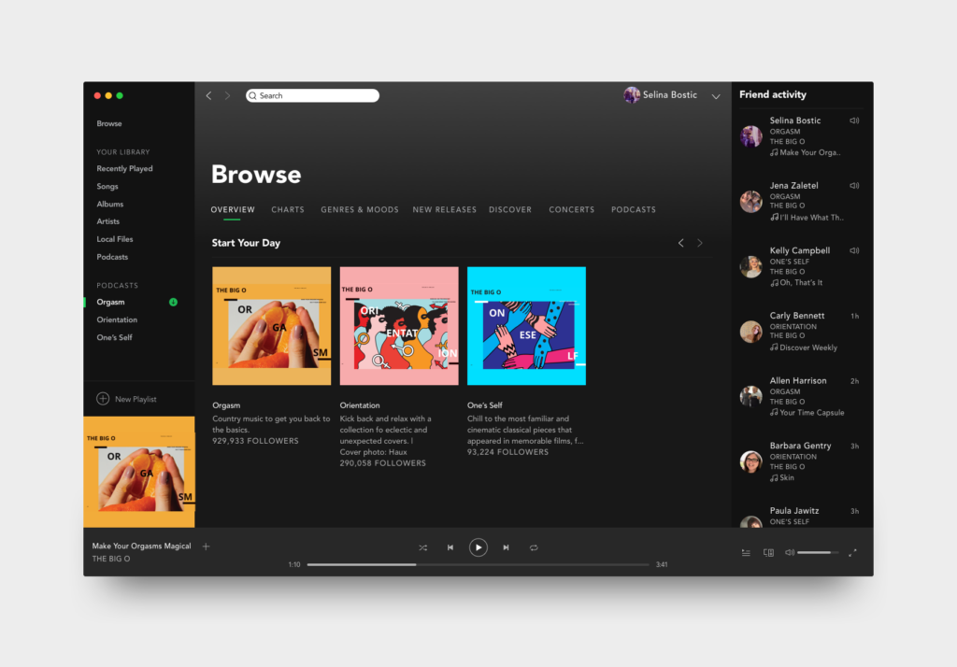This screenshot has width=957, height=667.
Task: Open the New Releases tab
Action: click(444, 209)
